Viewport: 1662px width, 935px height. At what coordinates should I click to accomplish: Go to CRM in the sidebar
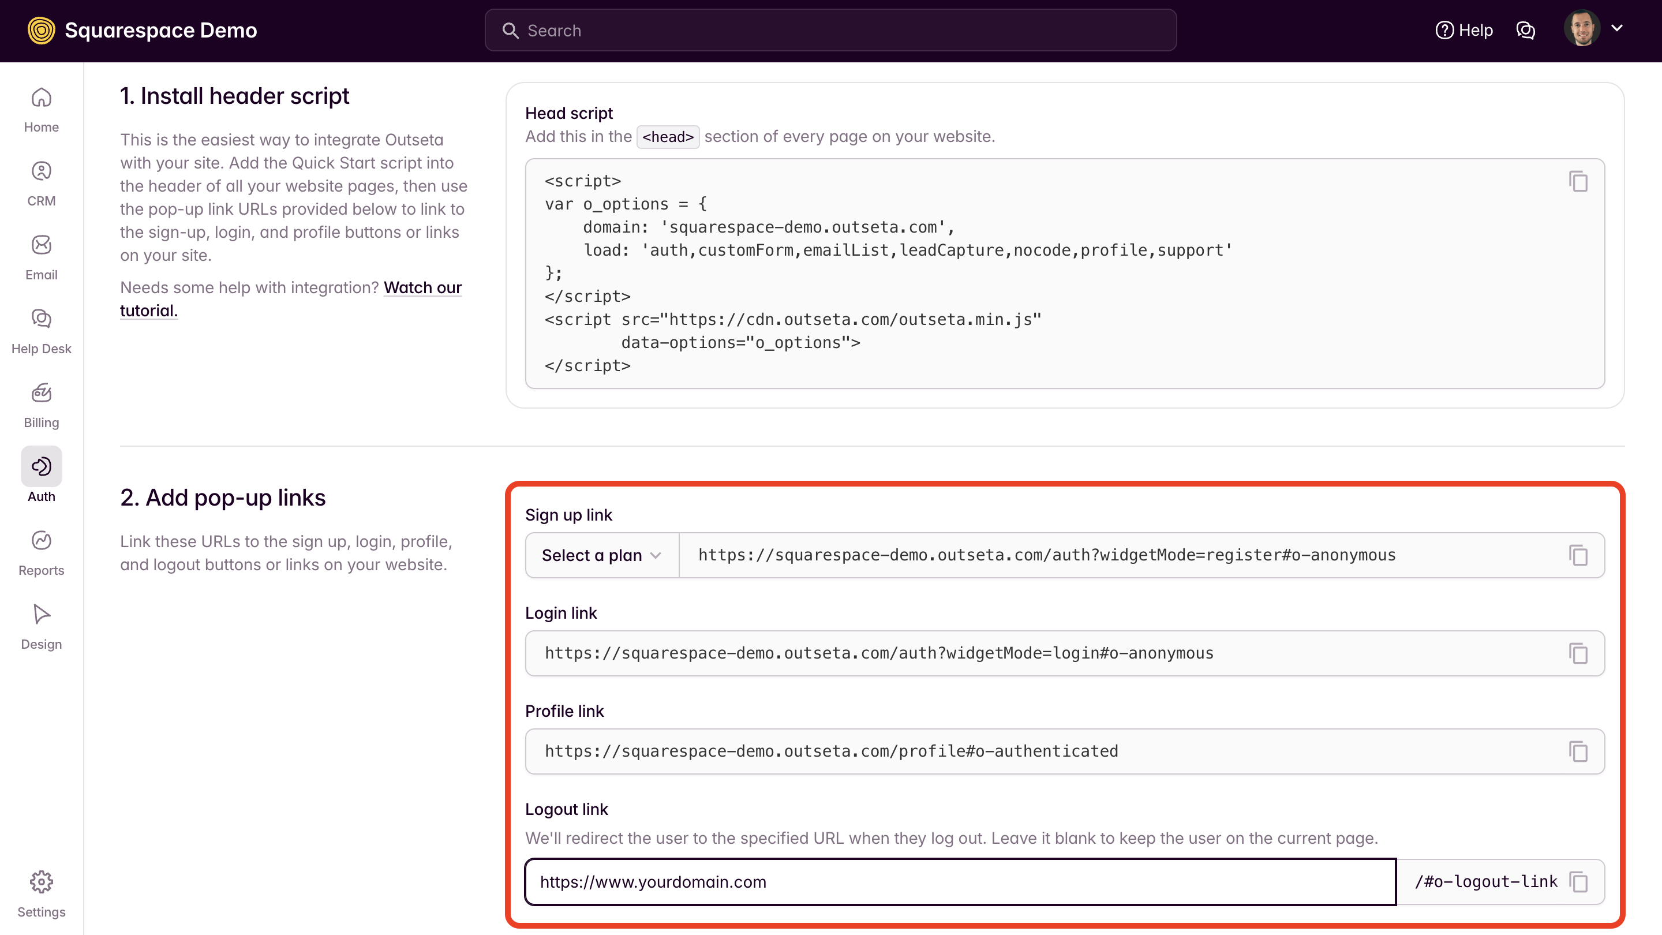[42, 184]
